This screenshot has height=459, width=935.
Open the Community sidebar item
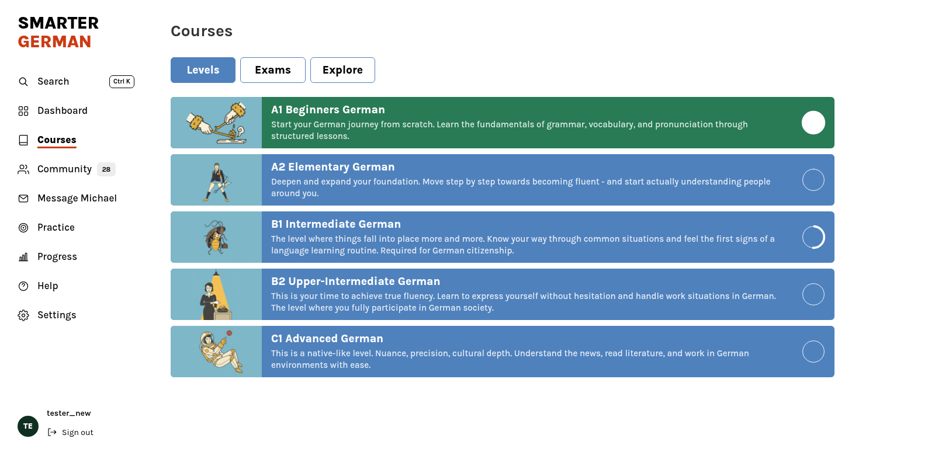(64, 169)
